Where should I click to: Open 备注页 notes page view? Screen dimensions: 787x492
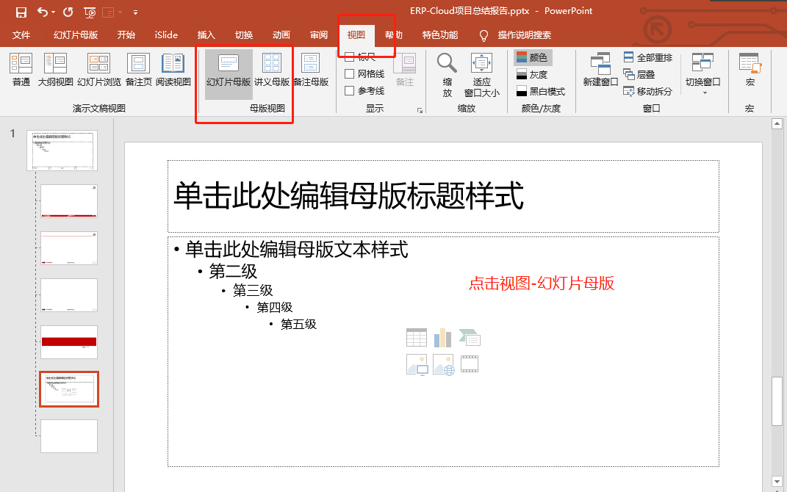(x=139, y=69)
